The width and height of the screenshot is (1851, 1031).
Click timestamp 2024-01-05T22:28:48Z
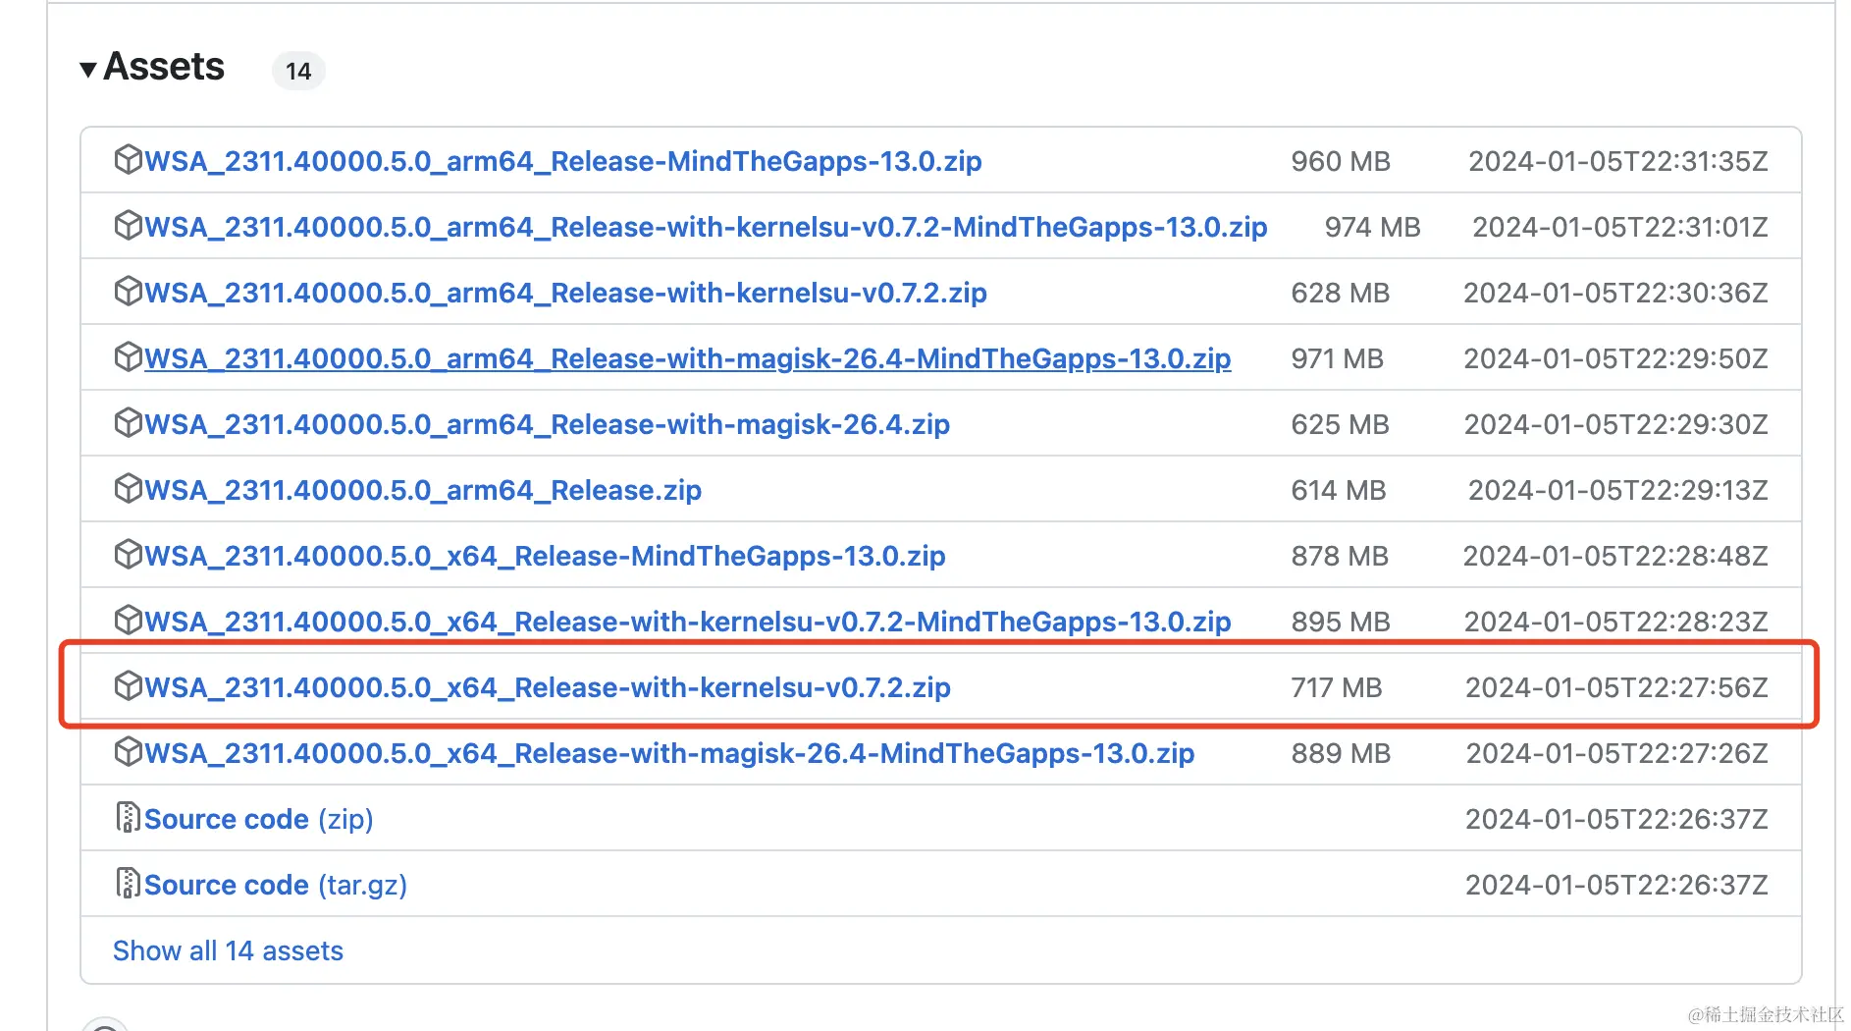[1615, 556]
